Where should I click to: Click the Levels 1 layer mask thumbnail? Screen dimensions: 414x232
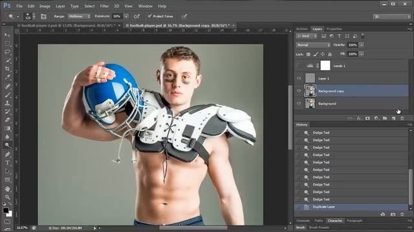[325, 66]
